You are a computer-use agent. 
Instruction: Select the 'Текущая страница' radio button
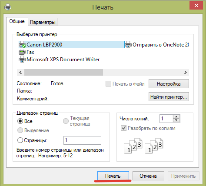[x=66, y=121]
